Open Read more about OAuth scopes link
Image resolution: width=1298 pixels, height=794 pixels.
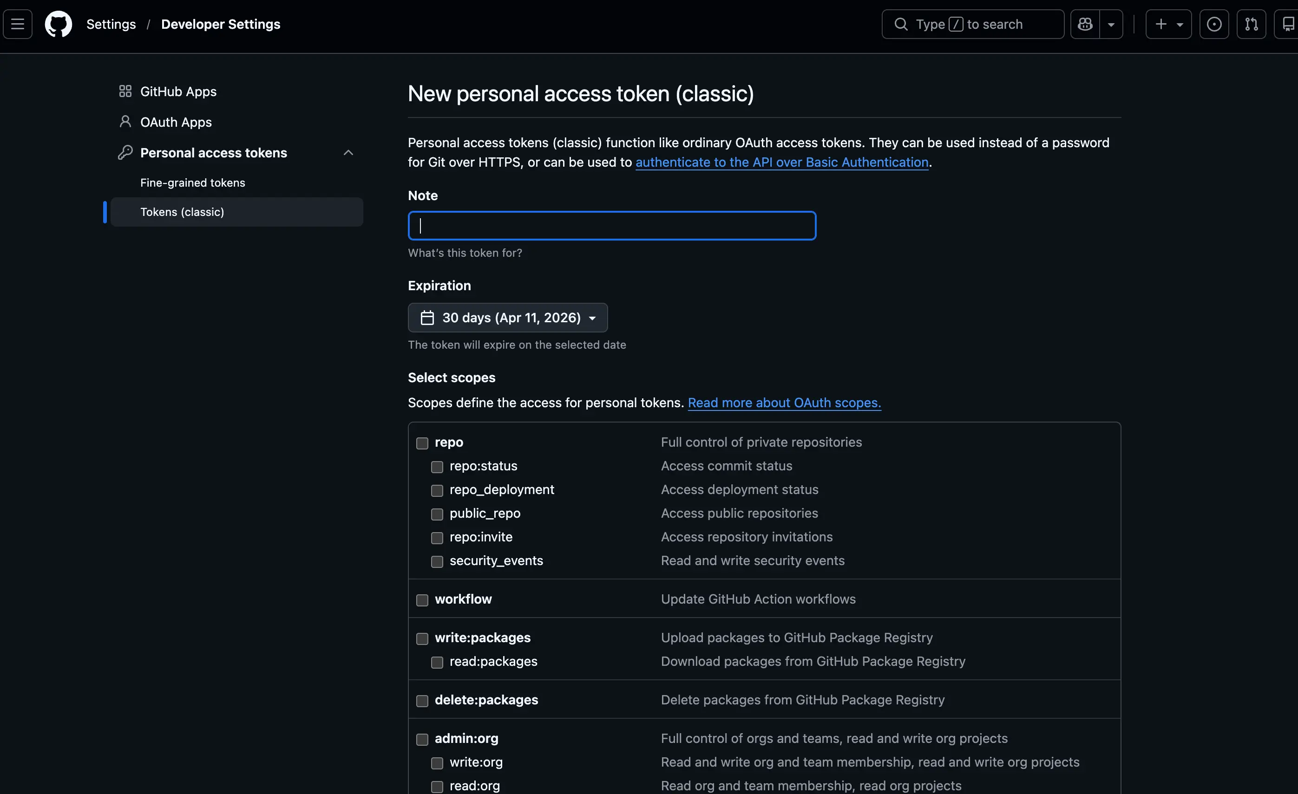coord(784,403)
